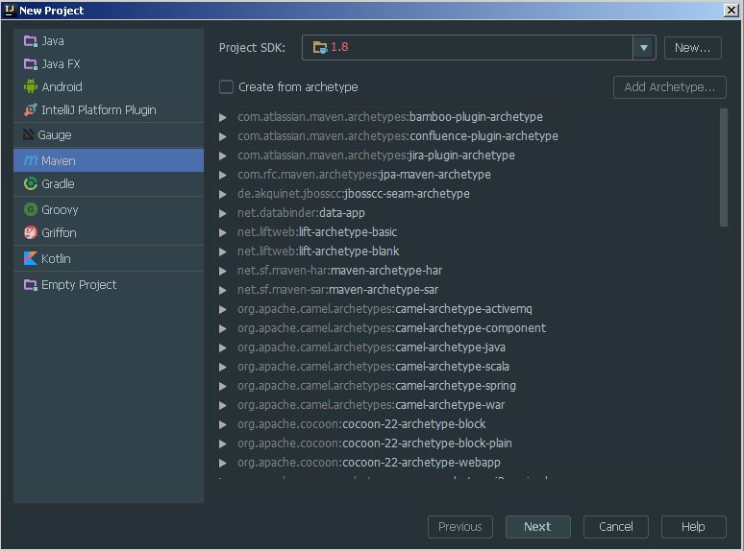Click the Kotlin icon

pyautogui.click(x=31, y=258)
